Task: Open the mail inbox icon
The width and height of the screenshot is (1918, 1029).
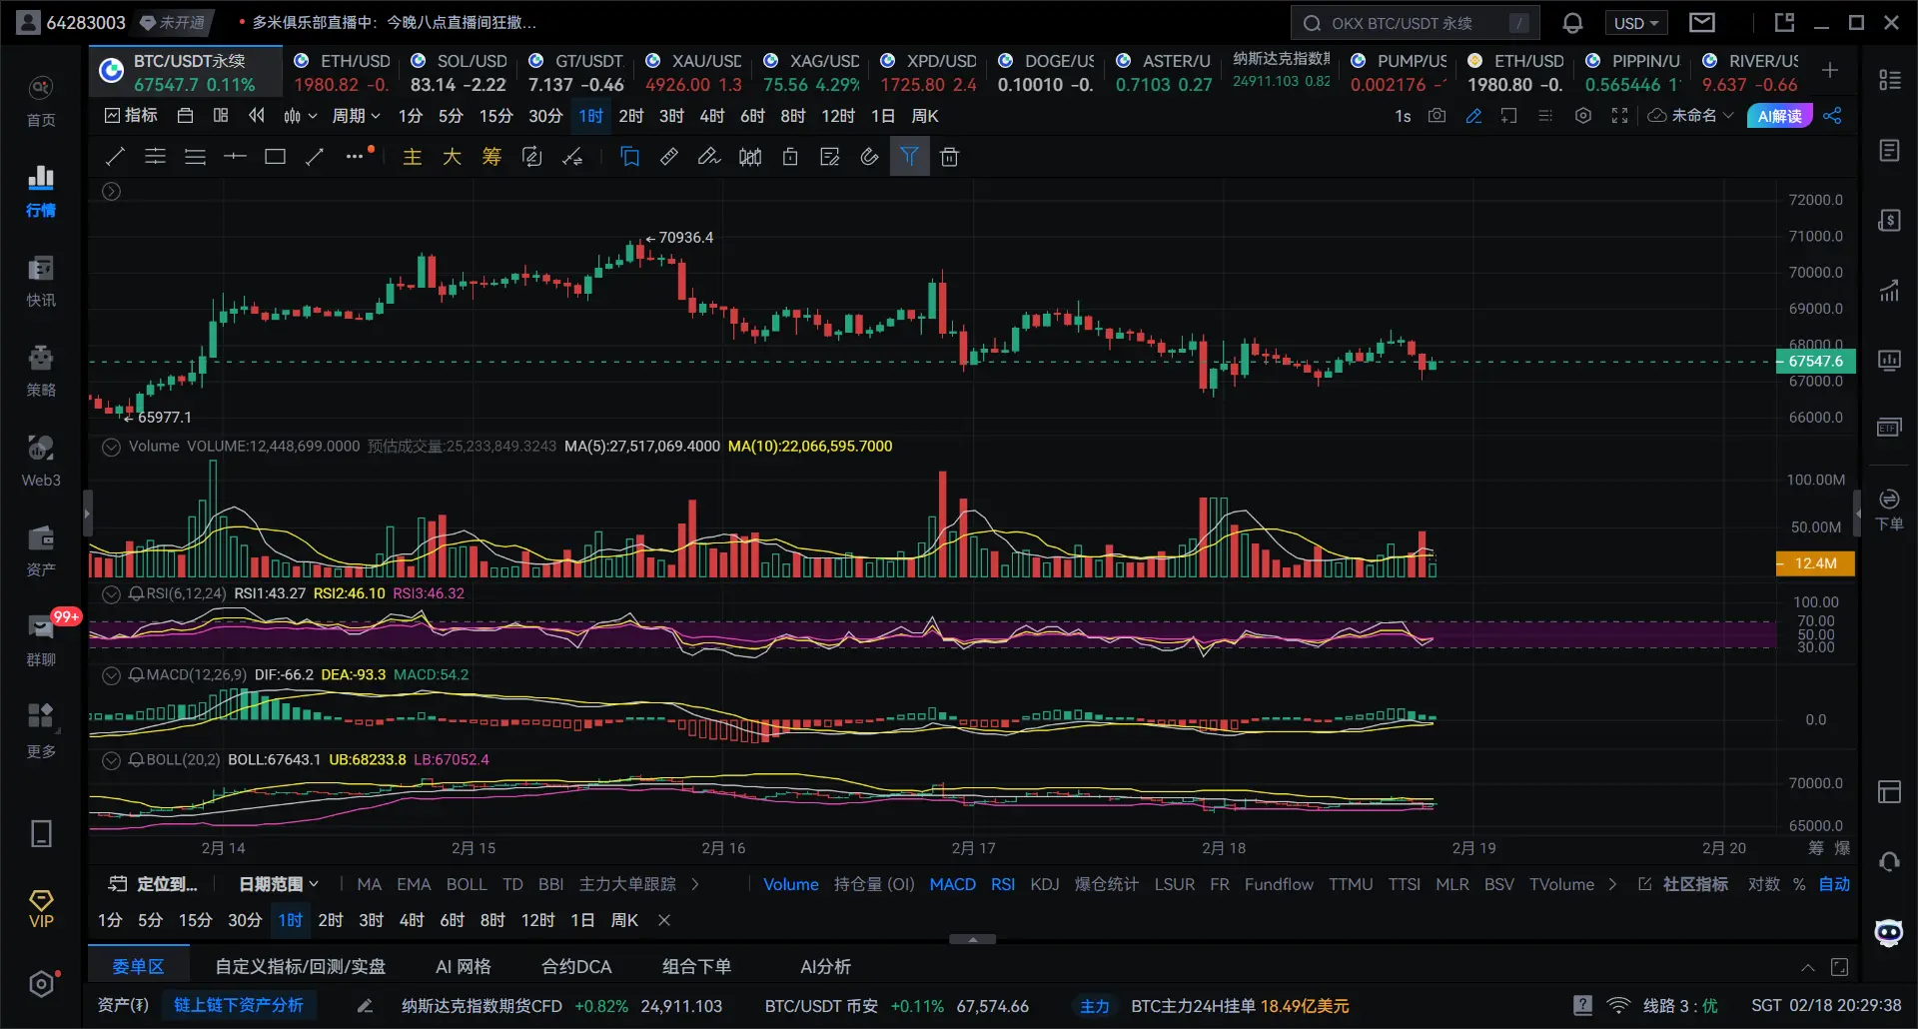Action: click(x=1702, y=22)
